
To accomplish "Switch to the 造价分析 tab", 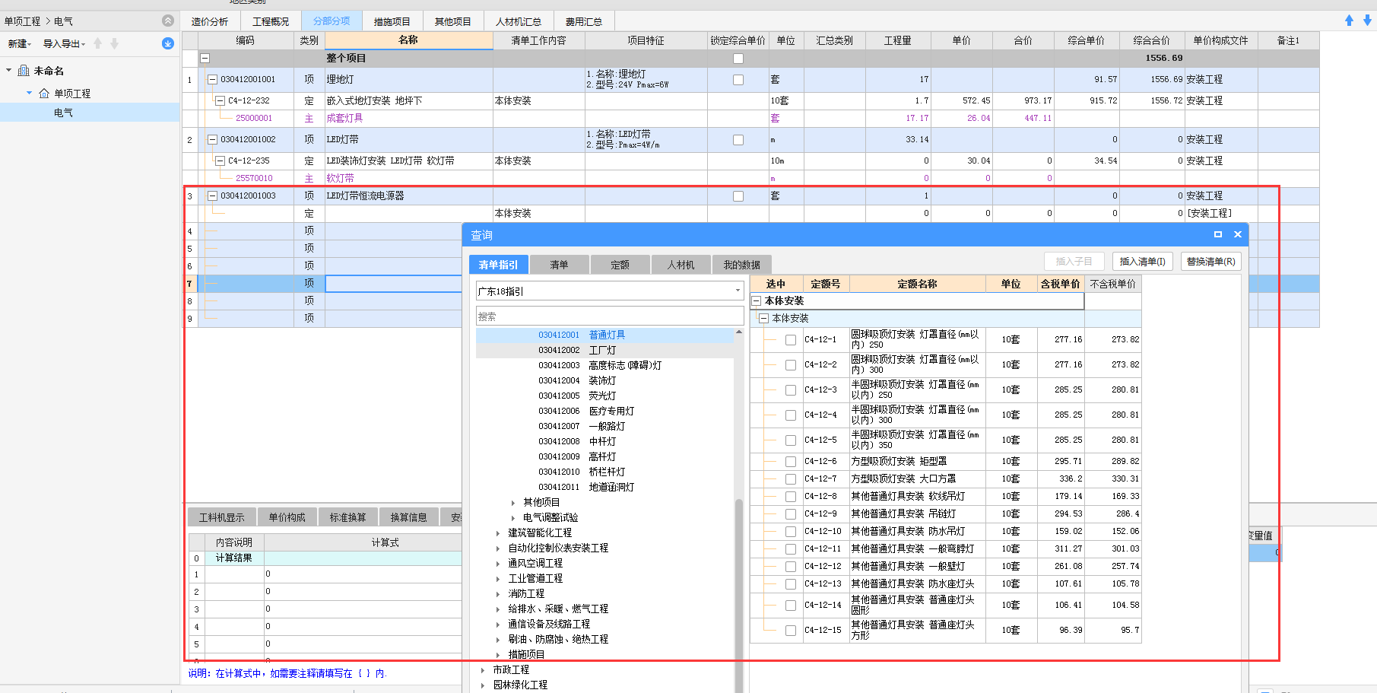I will pos(209,21).
